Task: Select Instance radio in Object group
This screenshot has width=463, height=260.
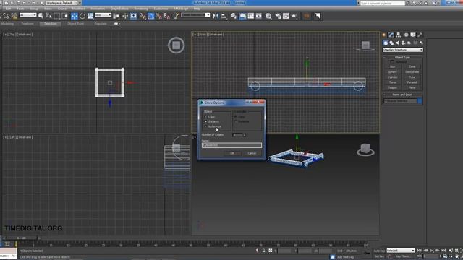Action: point(205,121)
